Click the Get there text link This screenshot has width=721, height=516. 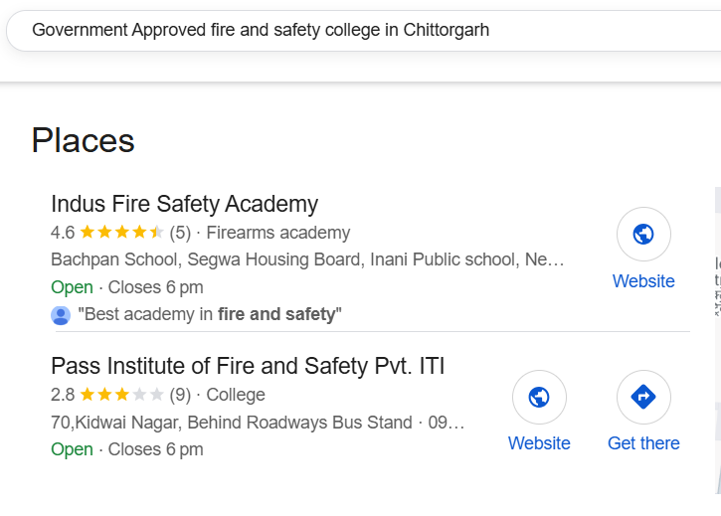[x=643, y=443]
